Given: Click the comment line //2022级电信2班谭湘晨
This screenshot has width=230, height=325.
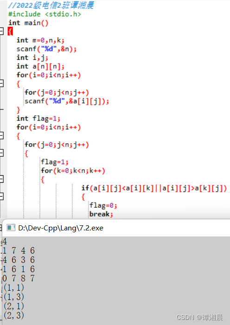Looking at the screenshot, I should (x=51, y=5).
